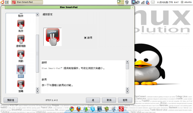Click the network signal bars icon
The image size is (193, 113).
(143, 2)
